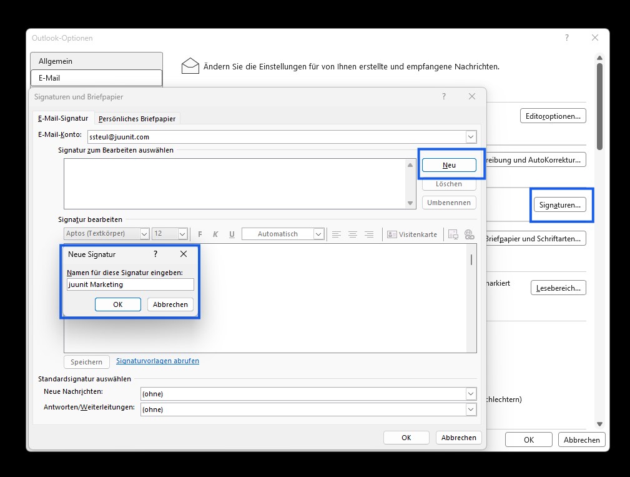Close the Neue Signatur dialog
This screenshot has height=477, width=630.
point(184,254)
